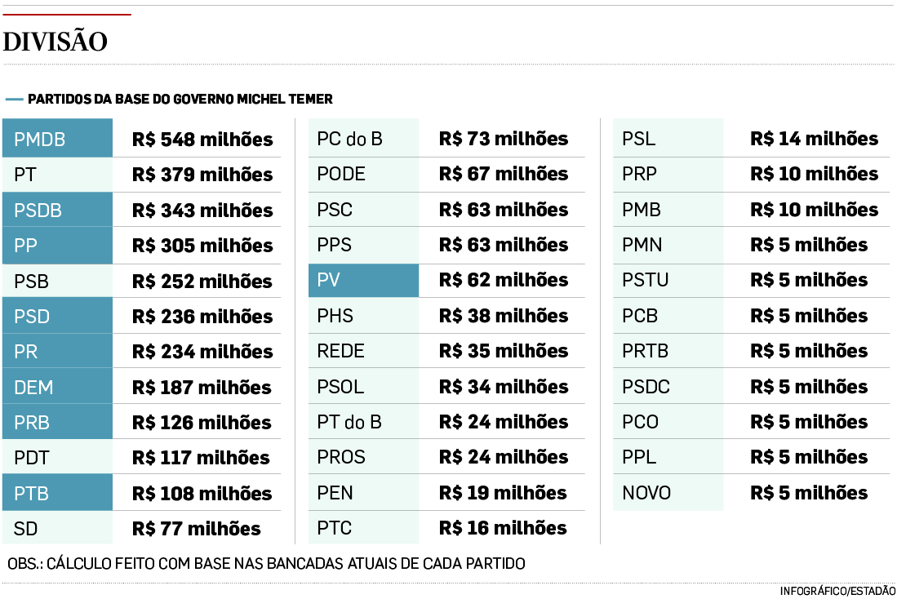Screen dimensions: 897x599
Task: Click the PT party label
Action: [x=25, y=175]
